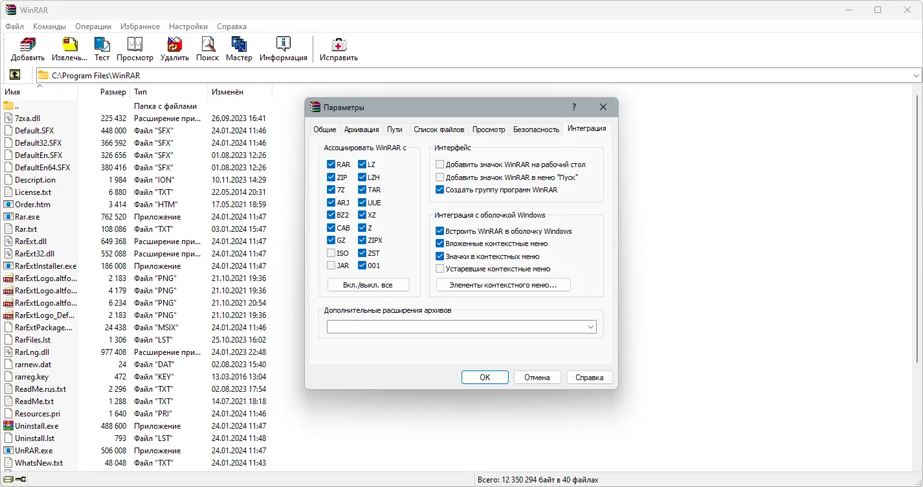Select the Resources.pri file row
Viewport: 923px width, 487px height.
click(136, 414)
